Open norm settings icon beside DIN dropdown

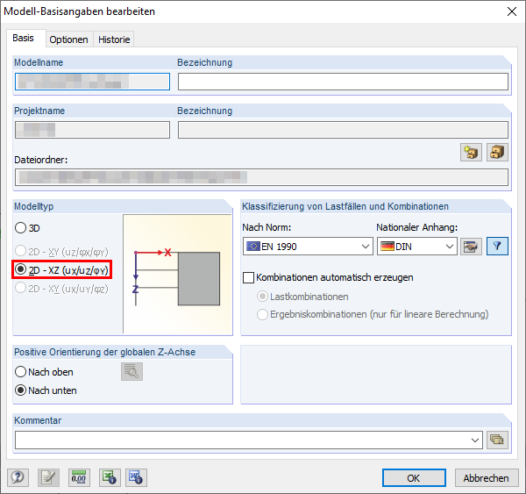[471, 247]
